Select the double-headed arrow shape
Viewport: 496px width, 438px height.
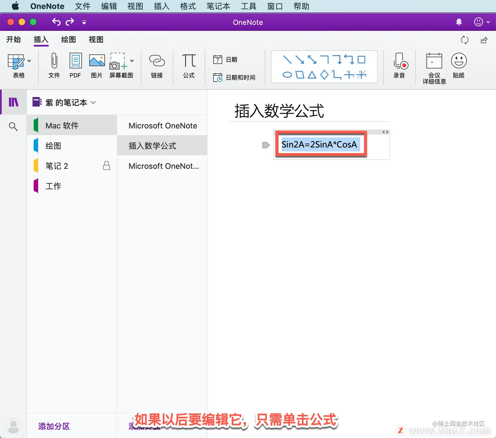point(312,60)
